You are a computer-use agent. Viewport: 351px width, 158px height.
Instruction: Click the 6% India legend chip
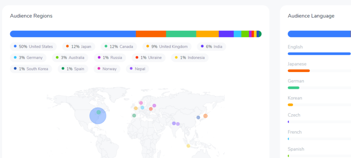tap(212, 46)
